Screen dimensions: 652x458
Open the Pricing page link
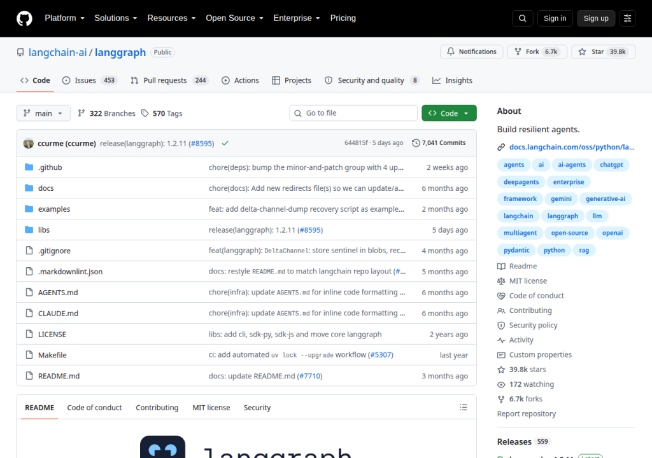[x=343, y=18]
